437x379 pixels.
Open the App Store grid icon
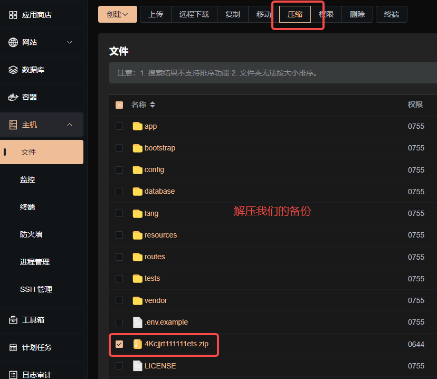click(13, 15)
